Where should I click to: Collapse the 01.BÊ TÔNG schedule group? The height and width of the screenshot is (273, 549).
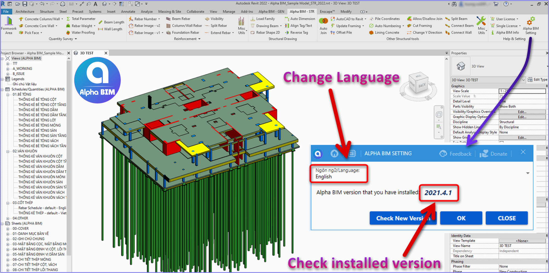(x=8, y=94)
